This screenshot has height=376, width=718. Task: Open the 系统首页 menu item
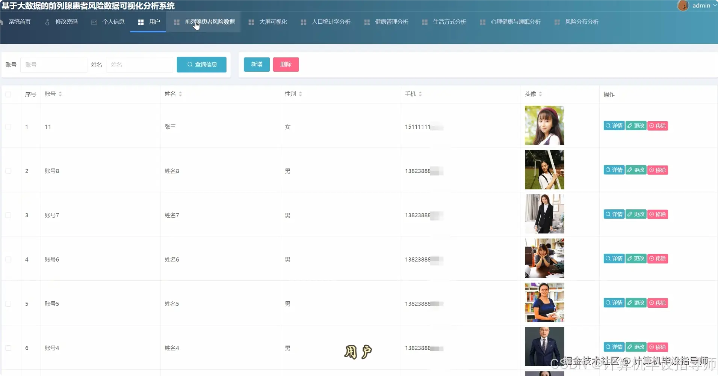(x=17, y=22)
